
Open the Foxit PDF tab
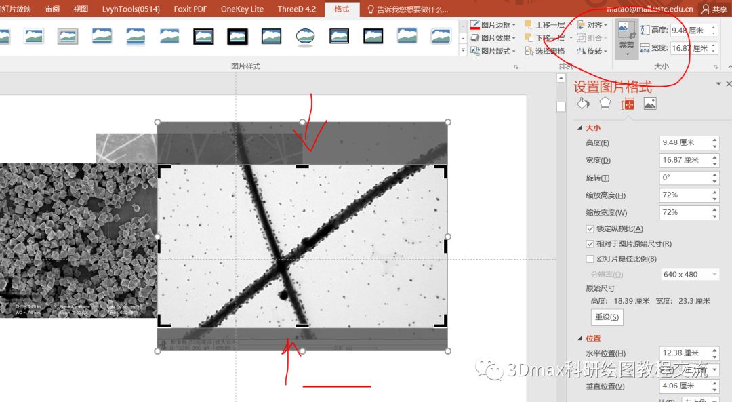point(190,9)
